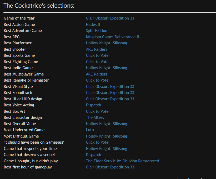The height and width of the screenshot is (179, 216).
Task: Open the Game of the Year selection link
Action: (x=110, y=18)
